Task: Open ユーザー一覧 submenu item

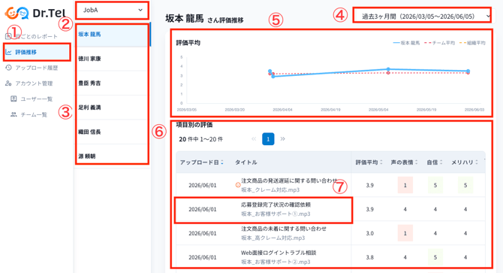Action: pyautogui.click(x=37, y=99)
